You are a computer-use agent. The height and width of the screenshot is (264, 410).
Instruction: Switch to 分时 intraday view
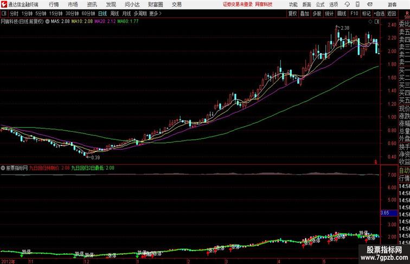pos(14,14)
